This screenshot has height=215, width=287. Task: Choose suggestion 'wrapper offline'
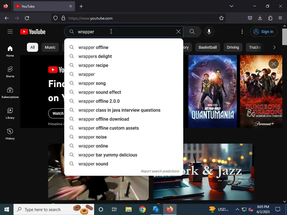click(124, 47)
